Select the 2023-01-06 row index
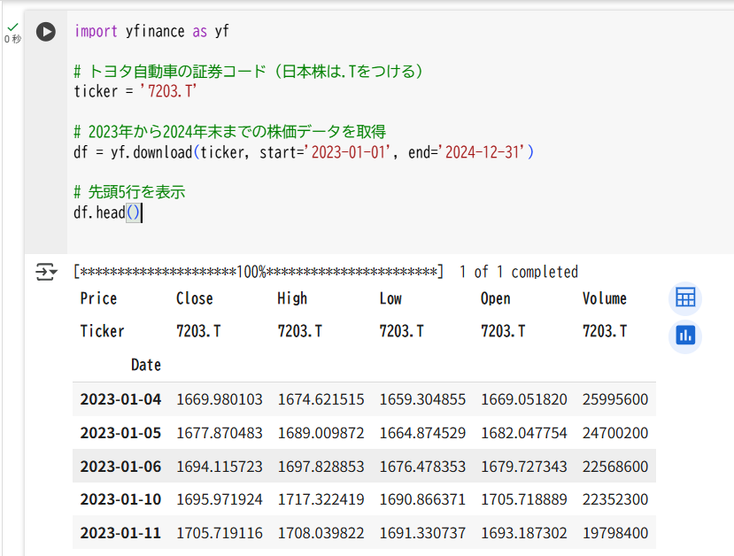734x556 pixels. 120,467
